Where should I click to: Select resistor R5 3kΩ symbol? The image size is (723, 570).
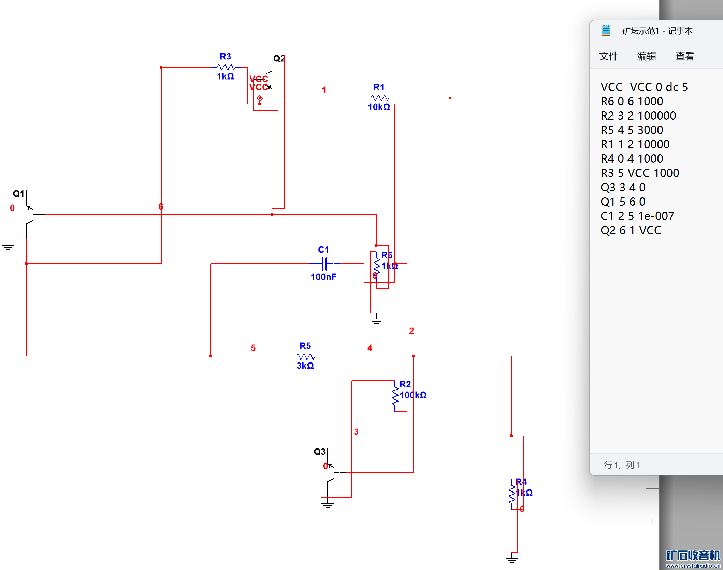(305, 356)
